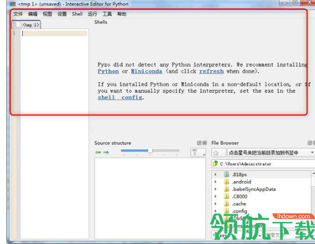Expand the .config folder
The height and width of the screenshot is (244, 315).
pos(216,211)
